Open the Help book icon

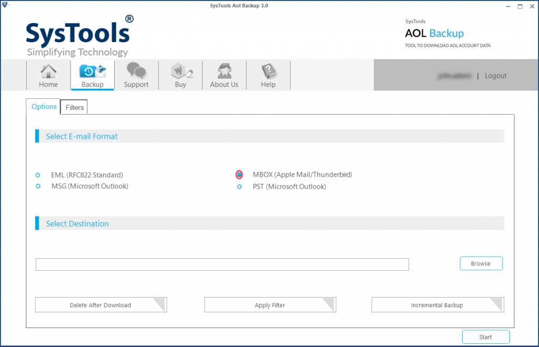point(268,74)
